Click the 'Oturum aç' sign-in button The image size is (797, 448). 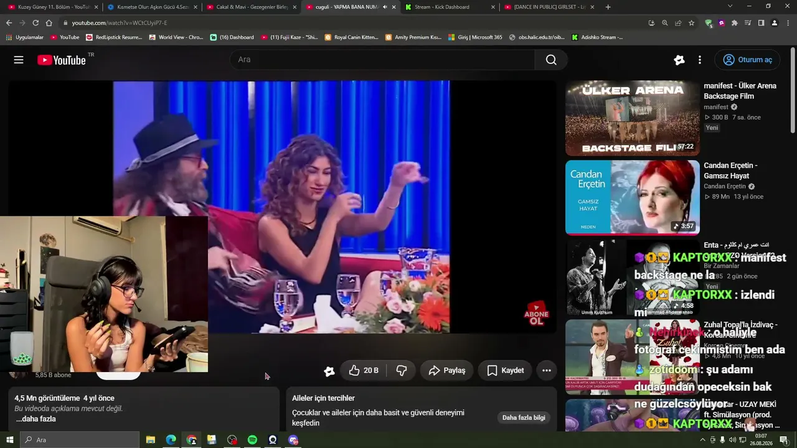pos(748,60)
